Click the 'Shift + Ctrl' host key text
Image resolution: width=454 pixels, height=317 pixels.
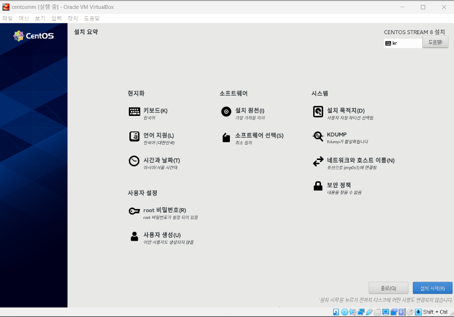(435, 312)
